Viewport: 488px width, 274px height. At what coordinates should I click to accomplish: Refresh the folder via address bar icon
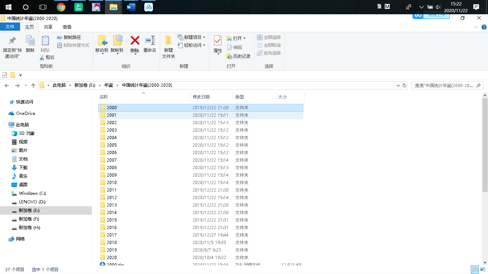pyautogui.click(x=404, y=86)
